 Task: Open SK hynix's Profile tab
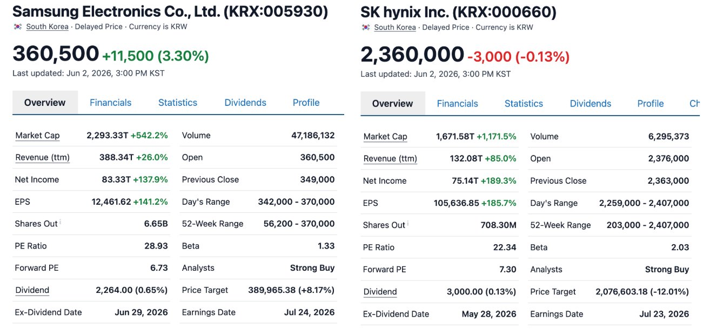pyautogui.click(x=651, y=104)
